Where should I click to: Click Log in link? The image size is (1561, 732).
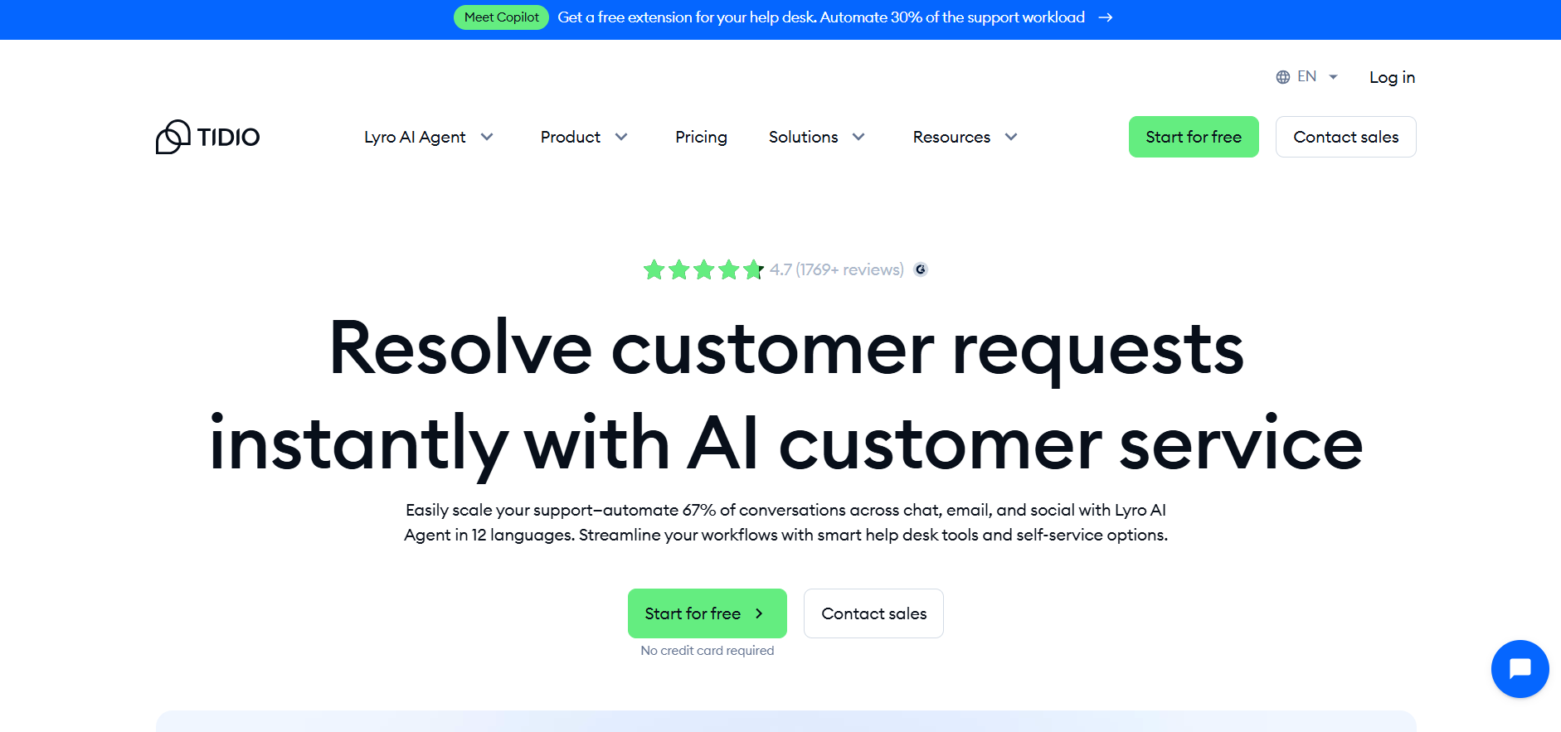[1392, 77]
